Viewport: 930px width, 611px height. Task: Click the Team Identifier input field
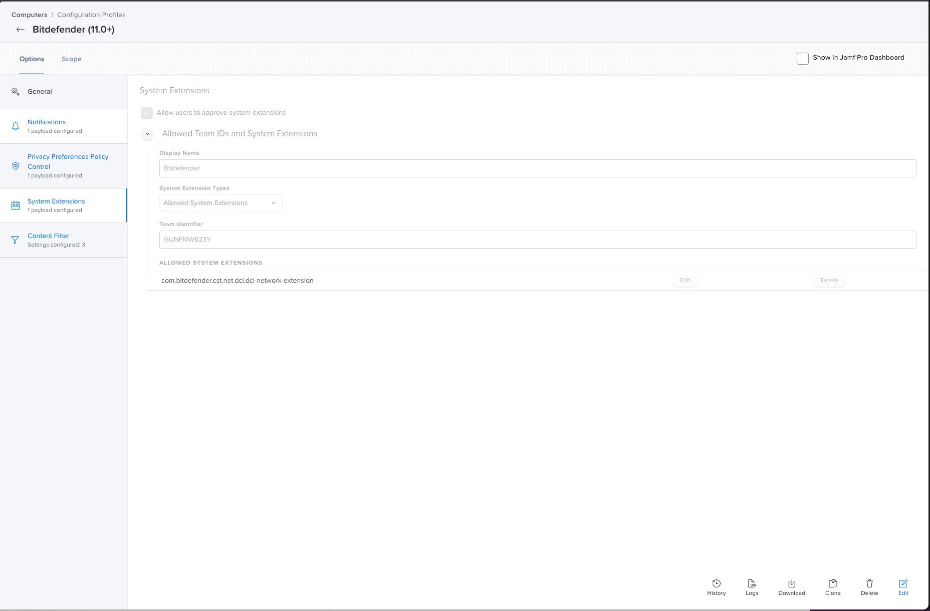coord(538,240)
